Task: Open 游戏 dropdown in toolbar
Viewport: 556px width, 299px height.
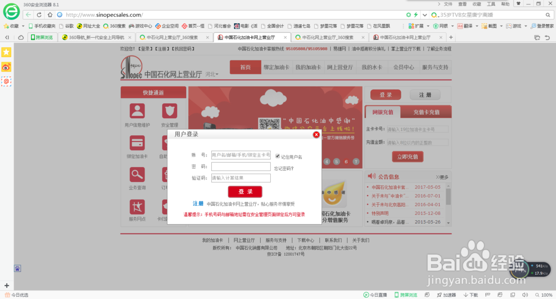Action: point(517,26)
